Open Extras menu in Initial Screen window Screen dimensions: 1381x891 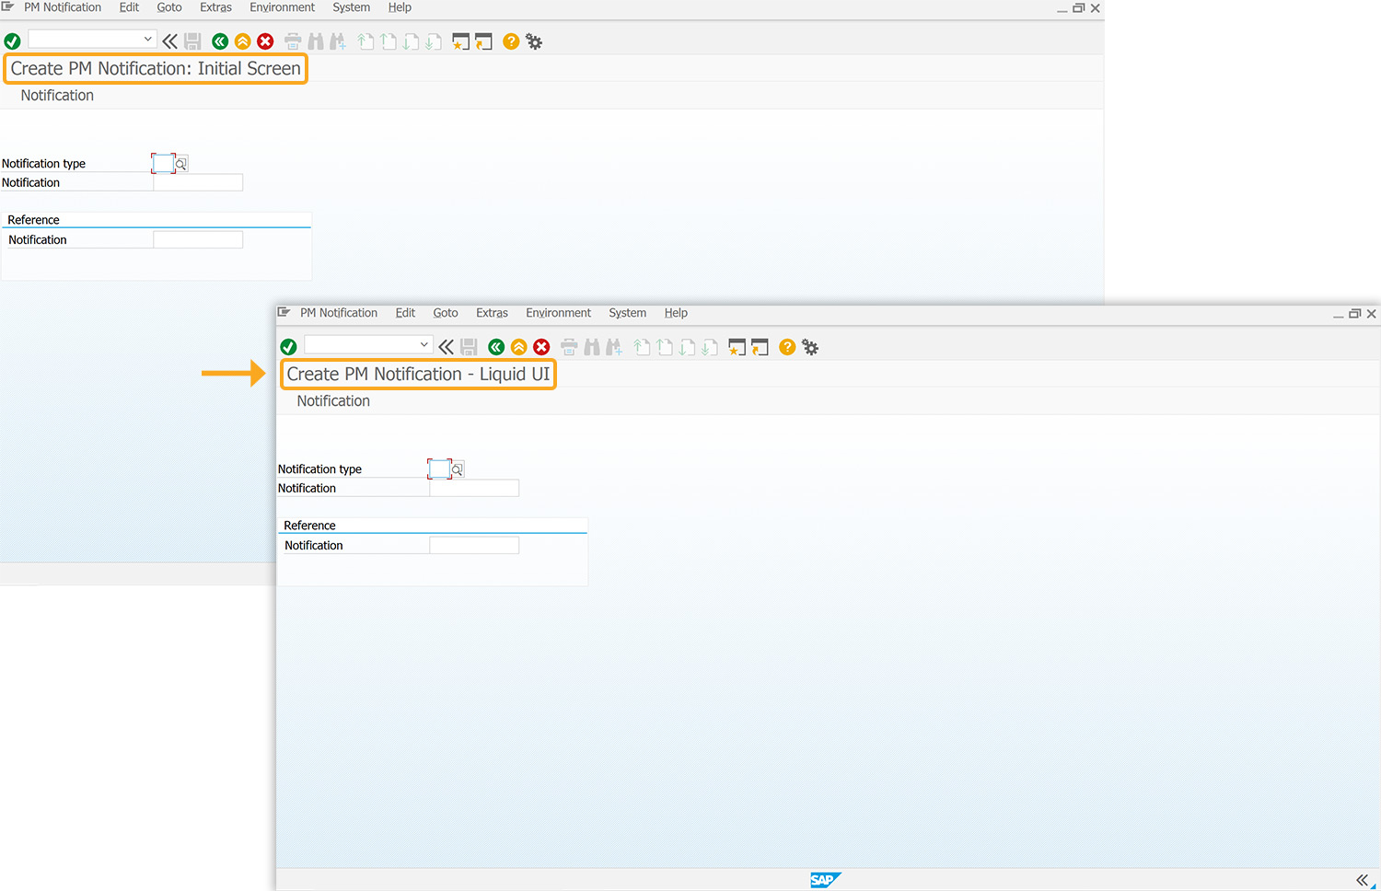point(215,7)
